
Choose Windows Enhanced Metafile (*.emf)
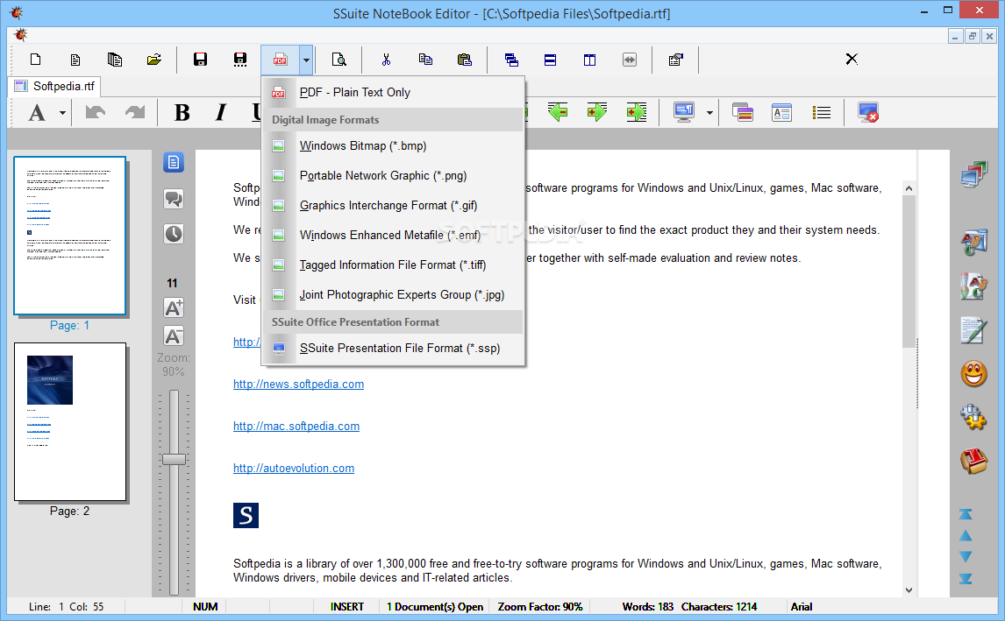[x=394, y=235]
